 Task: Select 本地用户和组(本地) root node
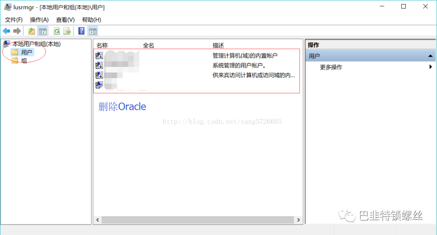(36, 44)
